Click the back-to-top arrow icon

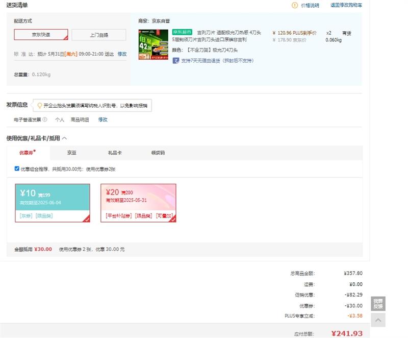click(377, 320)
